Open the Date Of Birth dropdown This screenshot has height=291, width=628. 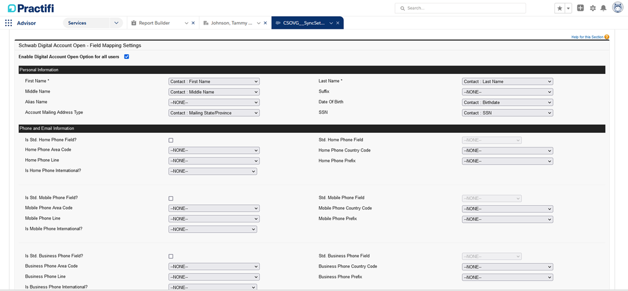click(507, 102)
